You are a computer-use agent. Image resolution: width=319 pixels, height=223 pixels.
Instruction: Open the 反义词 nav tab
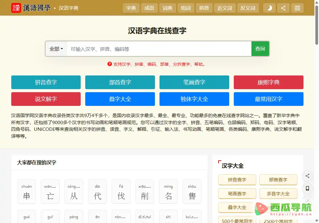click(248, 8)
